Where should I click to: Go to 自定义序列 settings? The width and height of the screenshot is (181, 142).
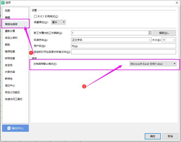[x=11, y=38]
